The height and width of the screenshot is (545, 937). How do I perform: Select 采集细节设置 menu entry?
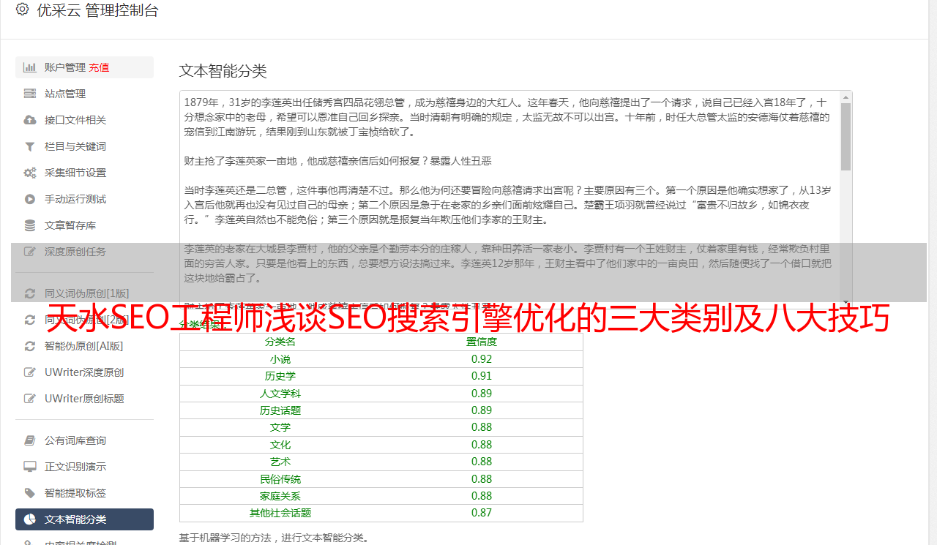[84, 173]
